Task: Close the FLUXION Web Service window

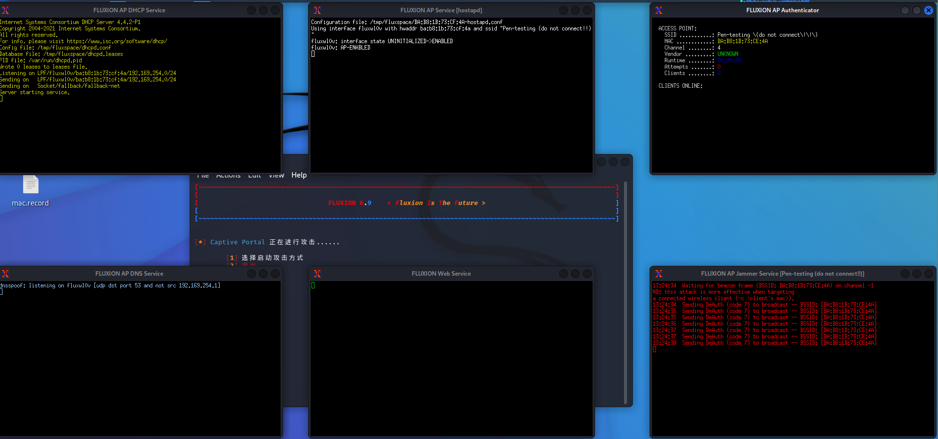Action: (587, 274)
